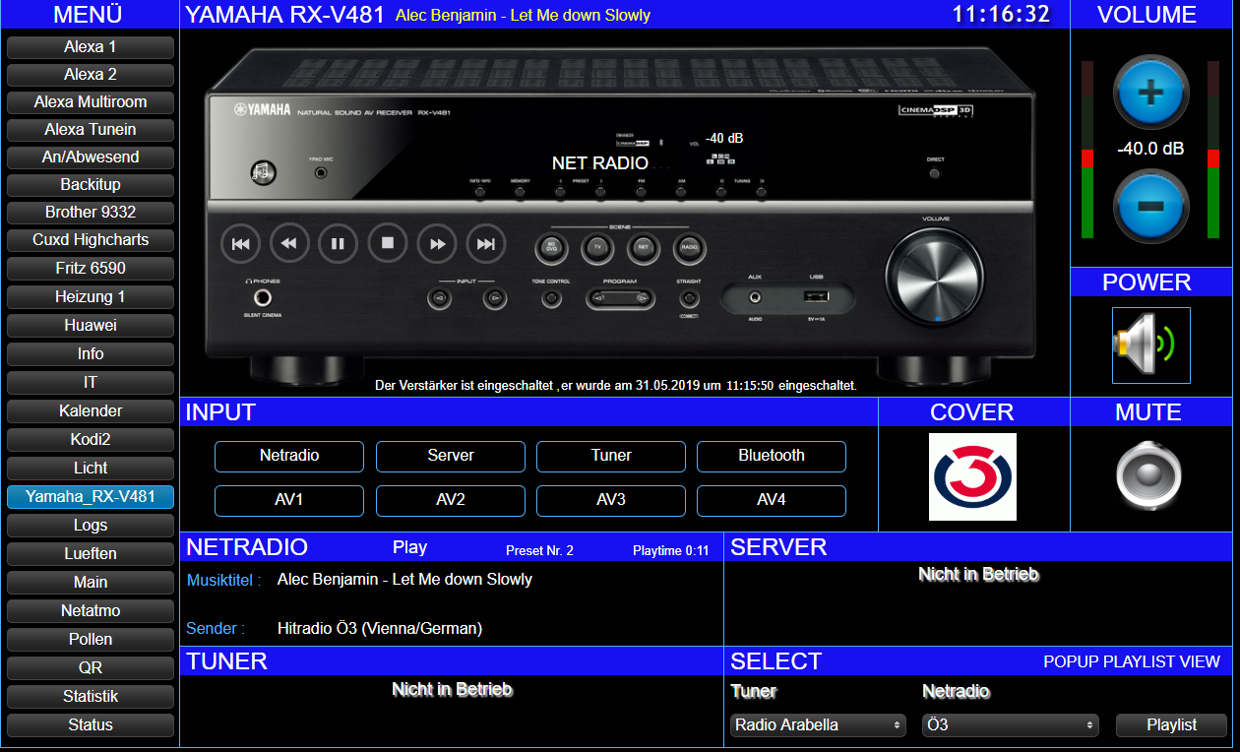
Task: Open Pollen menu item
Action: pyautogui.click(x=91, y=640)
